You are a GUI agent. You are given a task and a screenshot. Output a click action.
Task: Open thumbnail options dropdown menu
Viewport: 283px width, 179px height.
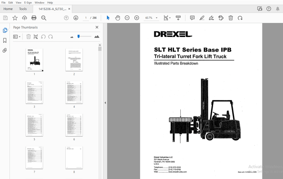click(x=17, y=37)
